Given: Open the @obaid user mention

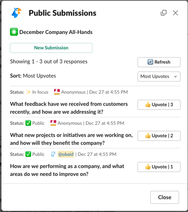Looking at the screenshot, I should pos(66,154).
